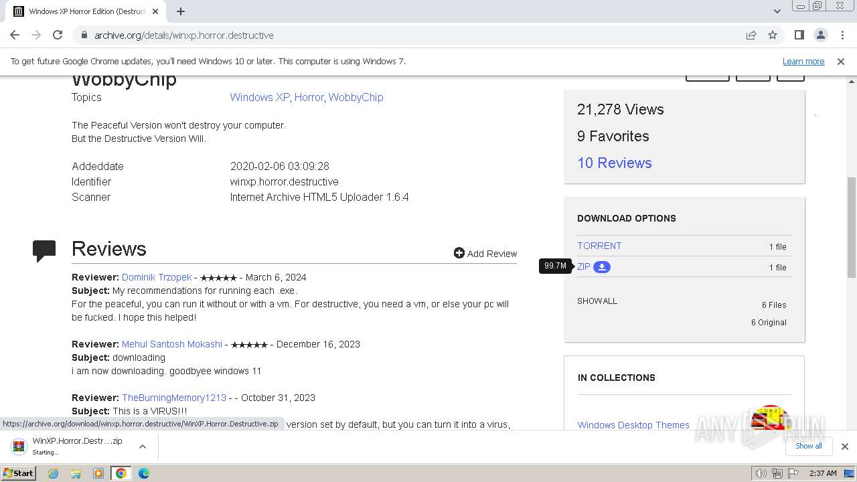Toggle the Chrome side panel
The width and height of the screenshot is (857, 482).
(x=799, y=35)
